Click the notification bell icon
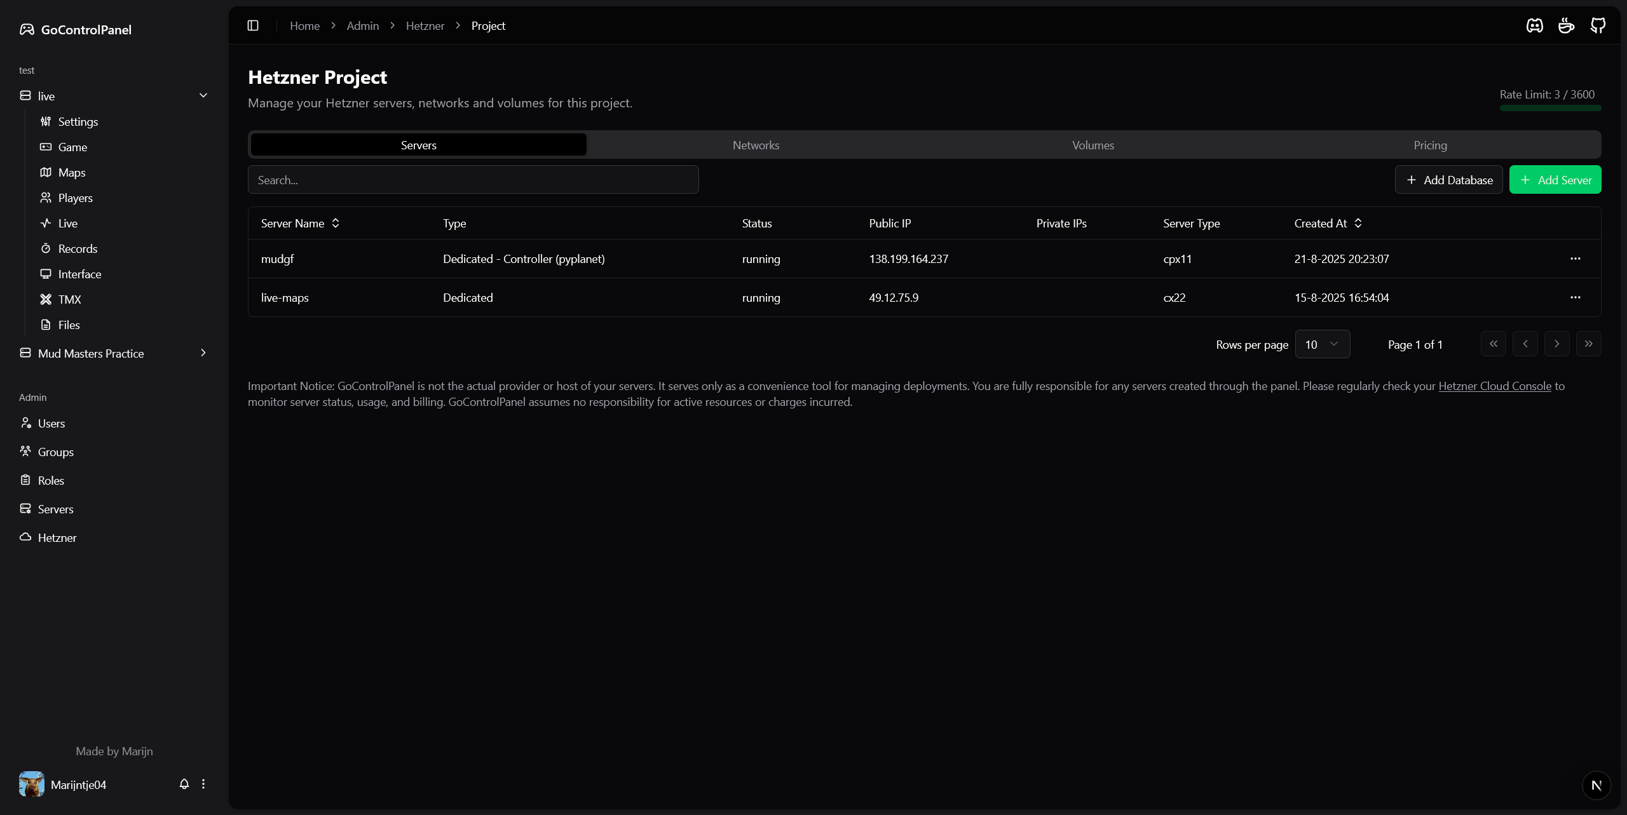1627x815 pixels. tap(184, 784)
